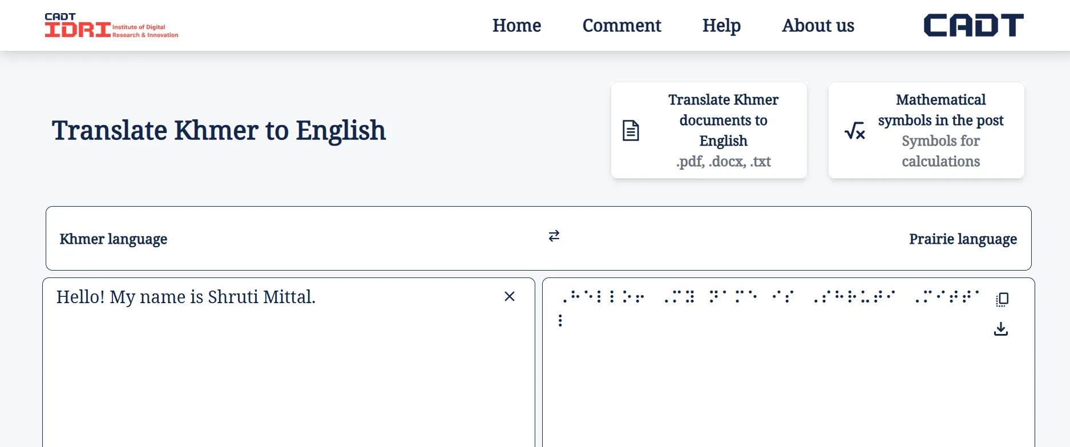This screenshot has height=447, width=1070.
Task: Click the document file icon
Action: point(631,131)
